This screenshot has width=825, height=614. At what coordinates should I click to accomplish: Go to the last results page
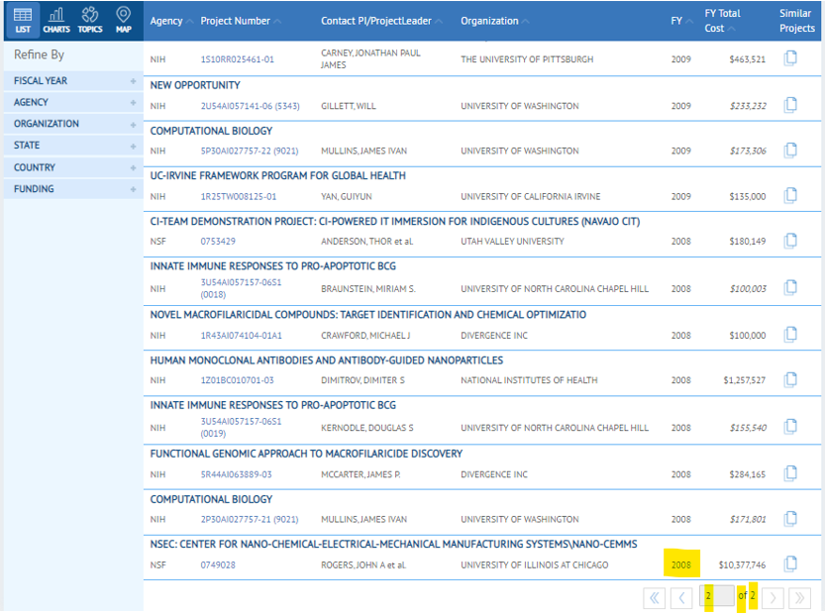[x=800, y=598]
